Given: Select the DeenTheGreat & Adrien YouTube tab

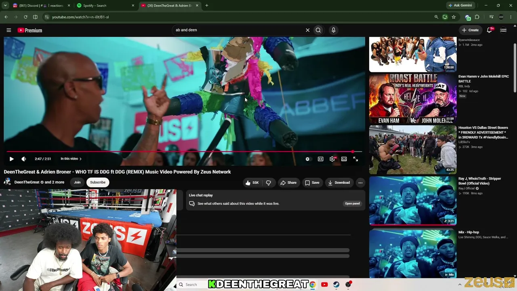Looking at the screenshot, I should coord(170,6).
